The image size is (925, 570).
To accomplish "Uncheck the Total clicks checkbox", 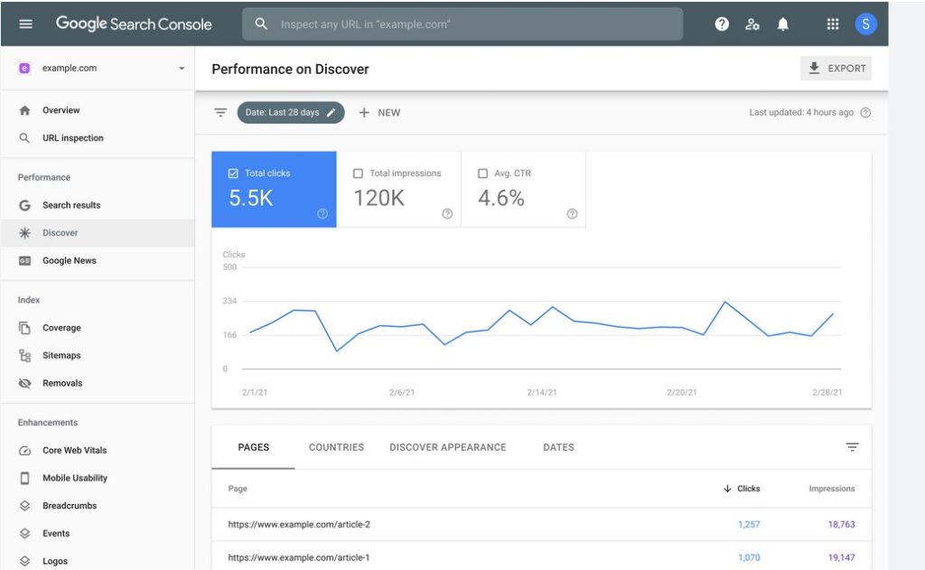I will (x=233, y=173).
